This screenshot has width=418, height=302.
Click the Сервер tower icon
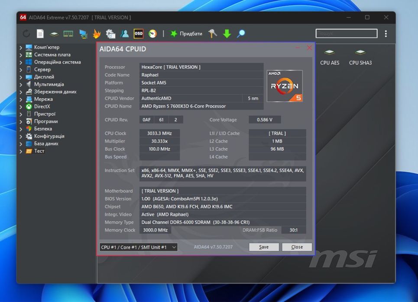pos(29,70)
